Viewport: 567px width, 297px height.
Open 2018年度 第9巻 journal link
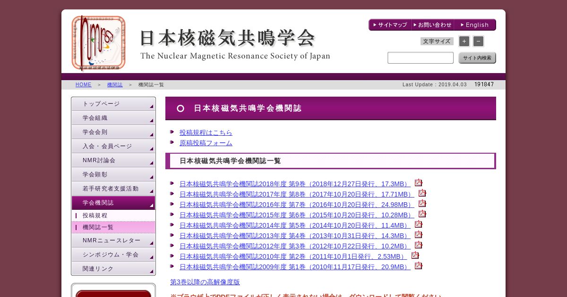coord(295,184)
